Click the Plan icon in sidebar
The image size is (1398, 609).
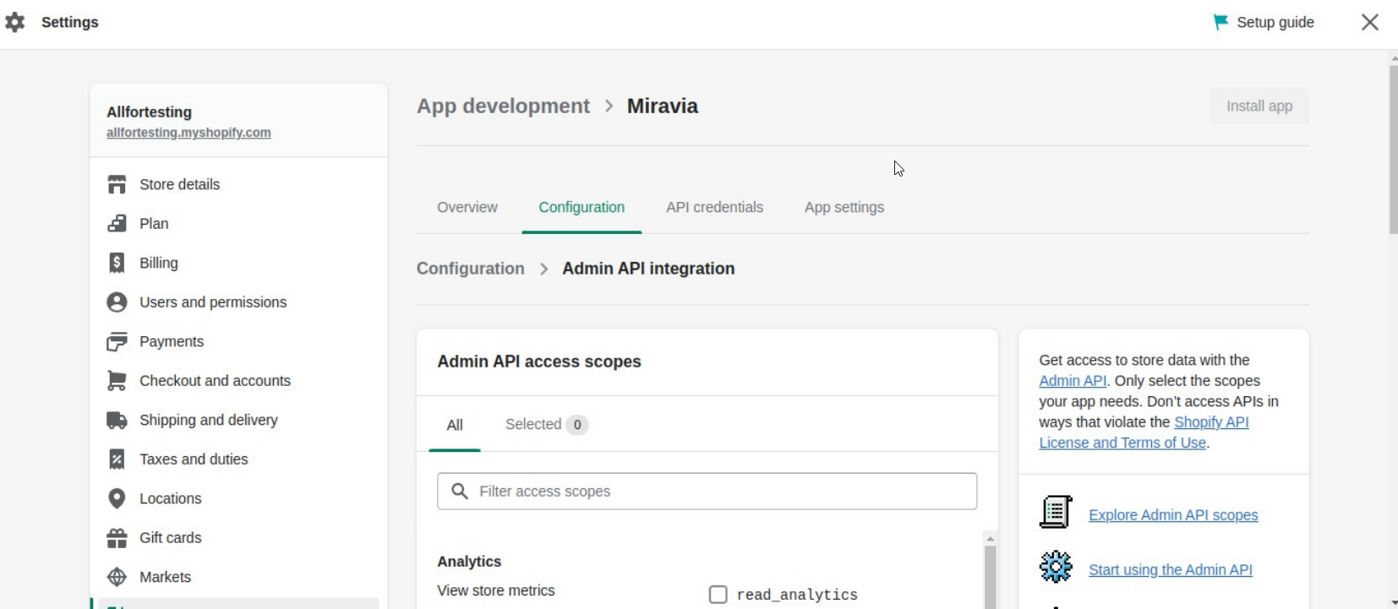coord(117,224)
